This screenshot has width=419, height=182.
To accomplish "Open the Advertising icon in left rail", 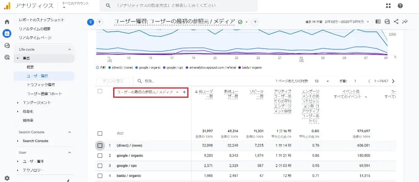I will point(7,57).
